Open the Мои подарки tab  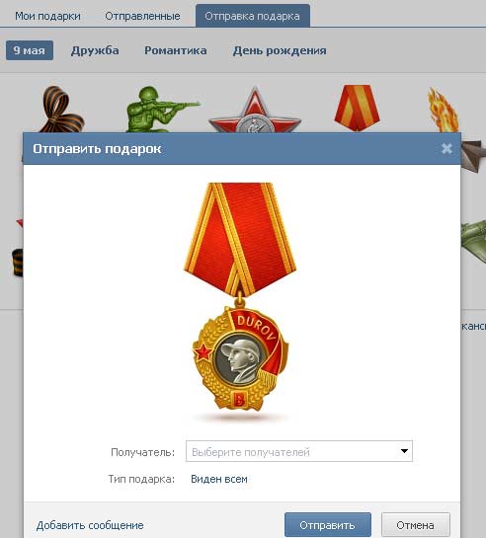[x=47, y=16]
